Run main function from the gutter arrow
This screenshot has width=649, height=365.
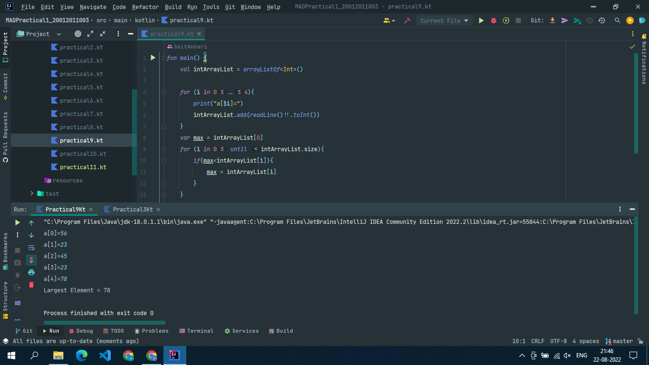pyautogui.click(x=153, y=58)
